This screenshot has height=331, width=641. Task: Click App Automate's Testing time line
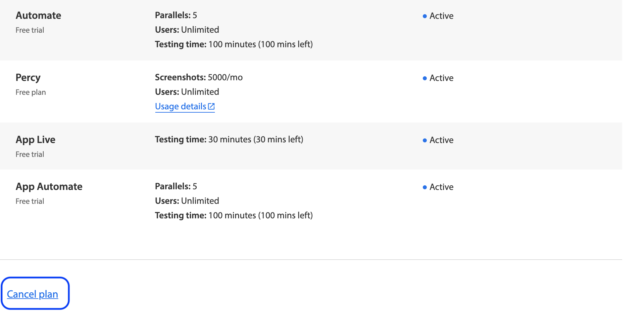[234, 215]
